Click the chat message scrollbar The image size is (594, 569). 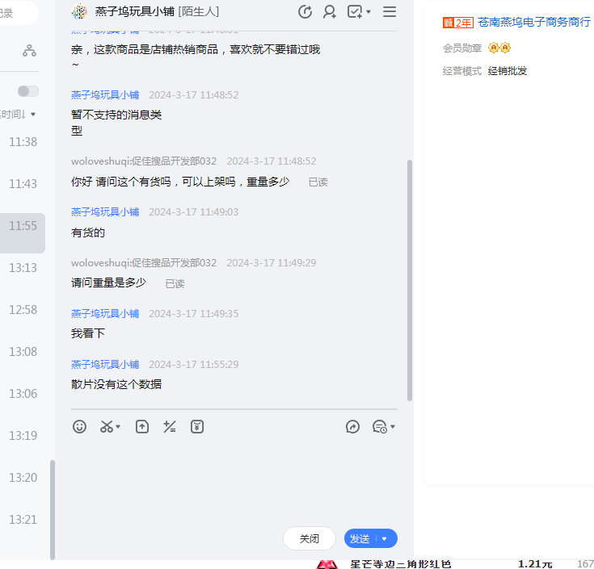point(410,282)
